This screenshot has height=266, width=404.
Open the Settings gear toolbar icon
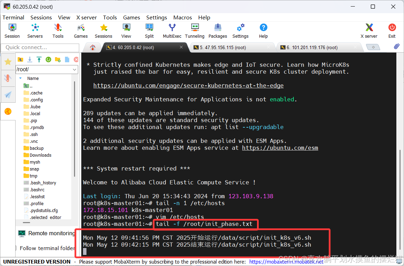pos(240,31)
